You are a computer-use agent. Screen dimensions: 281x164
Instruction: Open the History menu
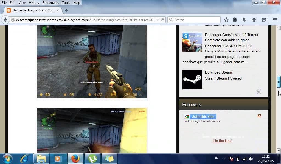(34, 3)
